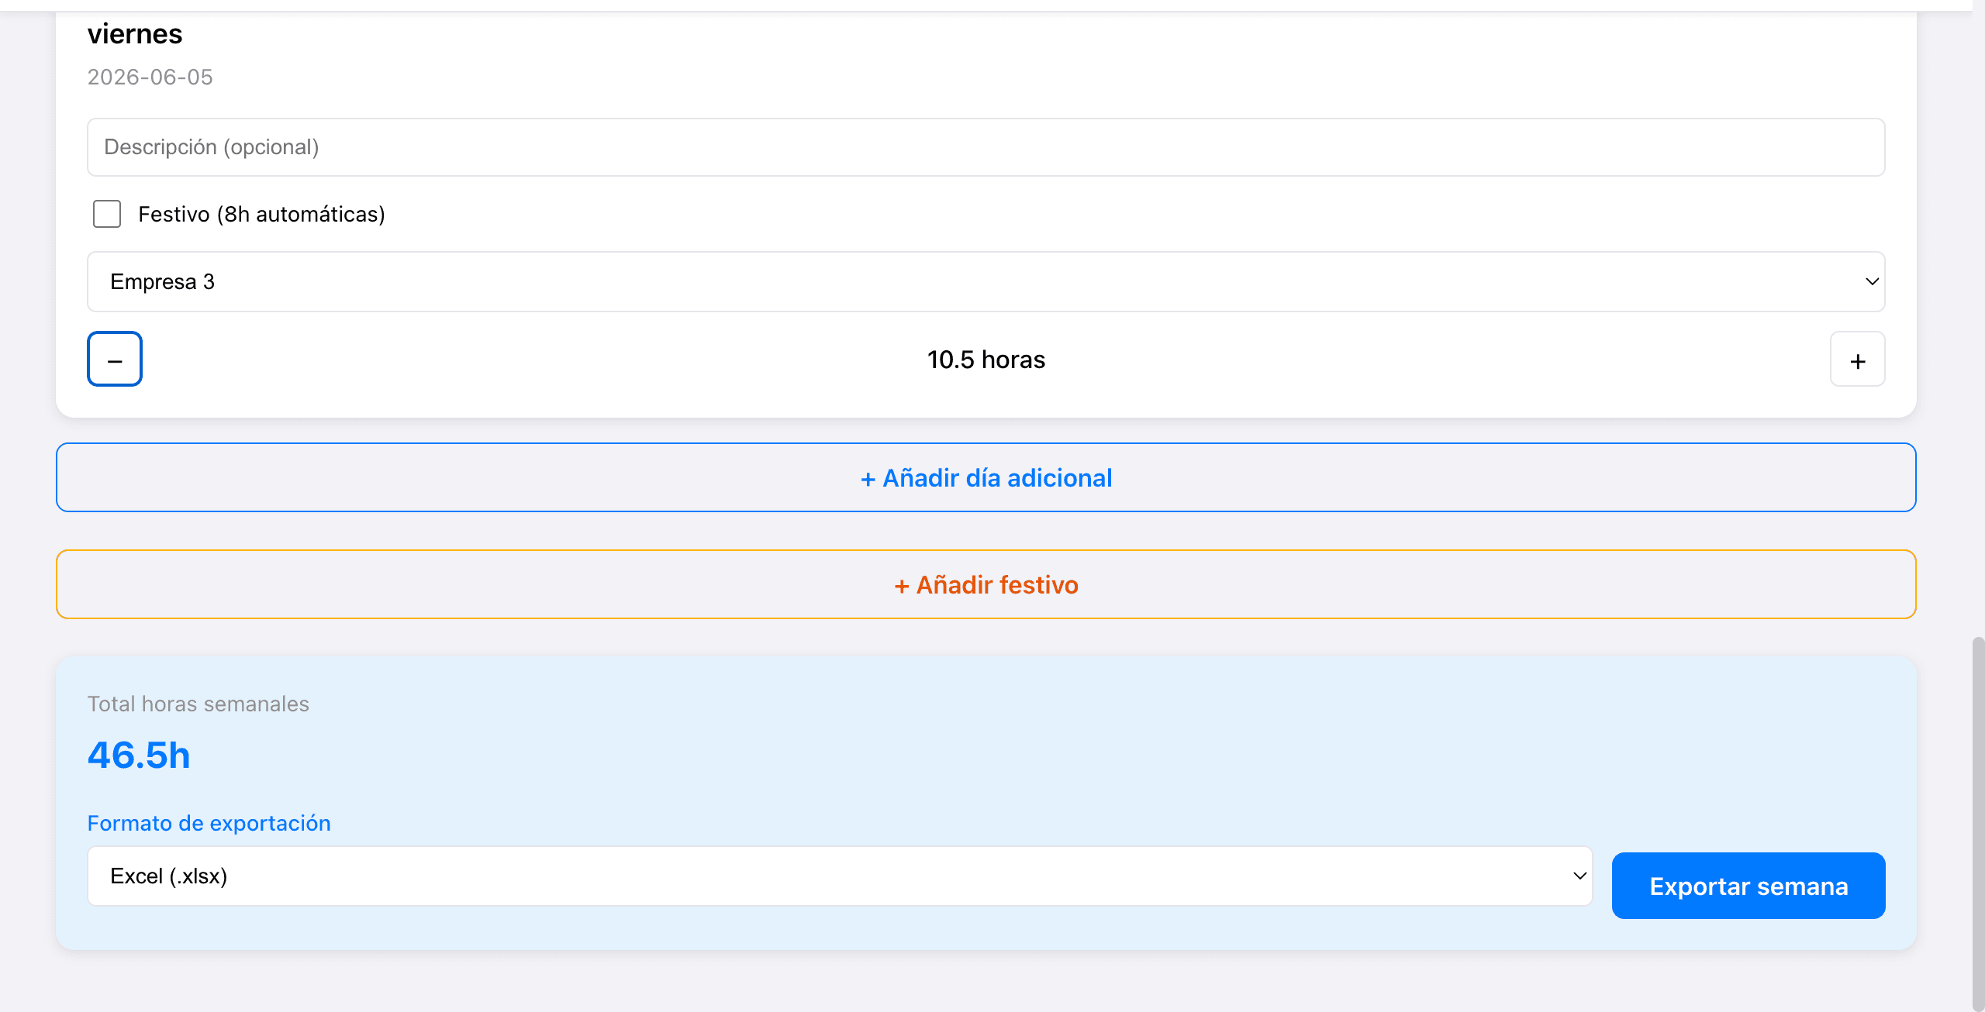Click the export format dropdown chevron
This screenshot has width=1985, height=1012.
point(1579,876)
